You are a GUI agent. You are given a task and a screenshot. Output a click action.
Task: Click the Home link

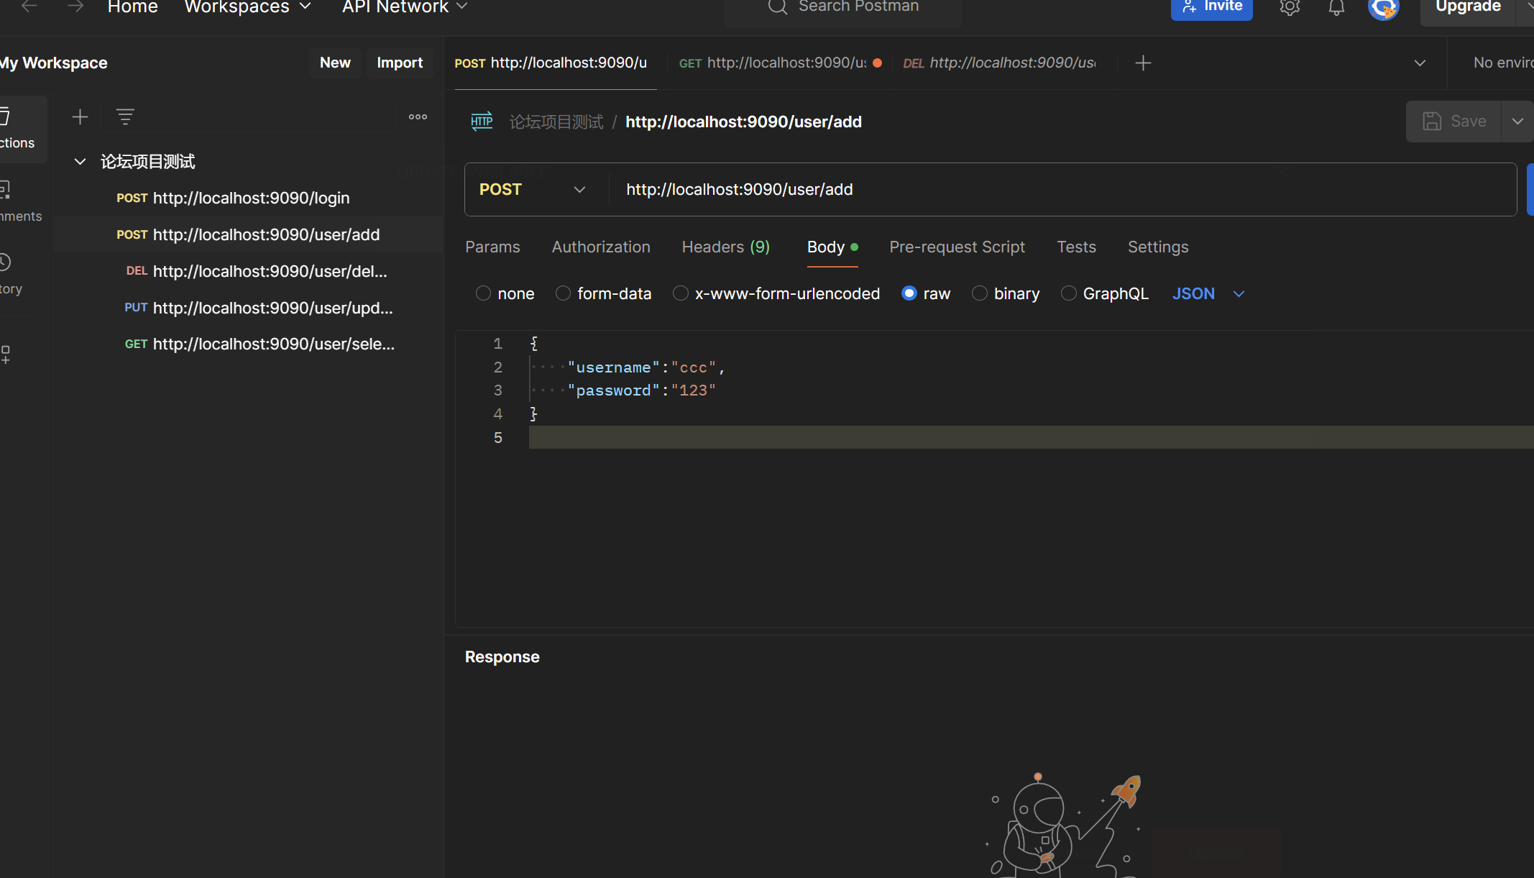pos(132,6)
